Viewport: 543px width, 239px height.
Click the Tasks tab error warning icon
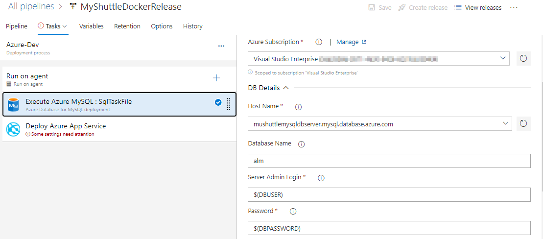coord(41,26)
